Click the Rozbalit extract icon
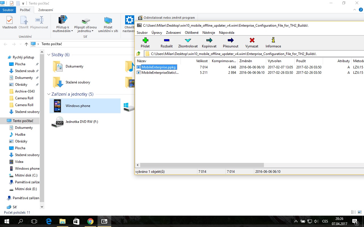The image size is (364, 227). (167, 41)
